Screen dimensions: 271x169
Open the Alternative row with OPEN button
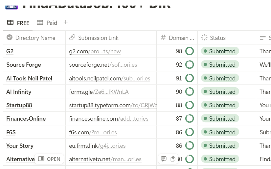[49, 159]
